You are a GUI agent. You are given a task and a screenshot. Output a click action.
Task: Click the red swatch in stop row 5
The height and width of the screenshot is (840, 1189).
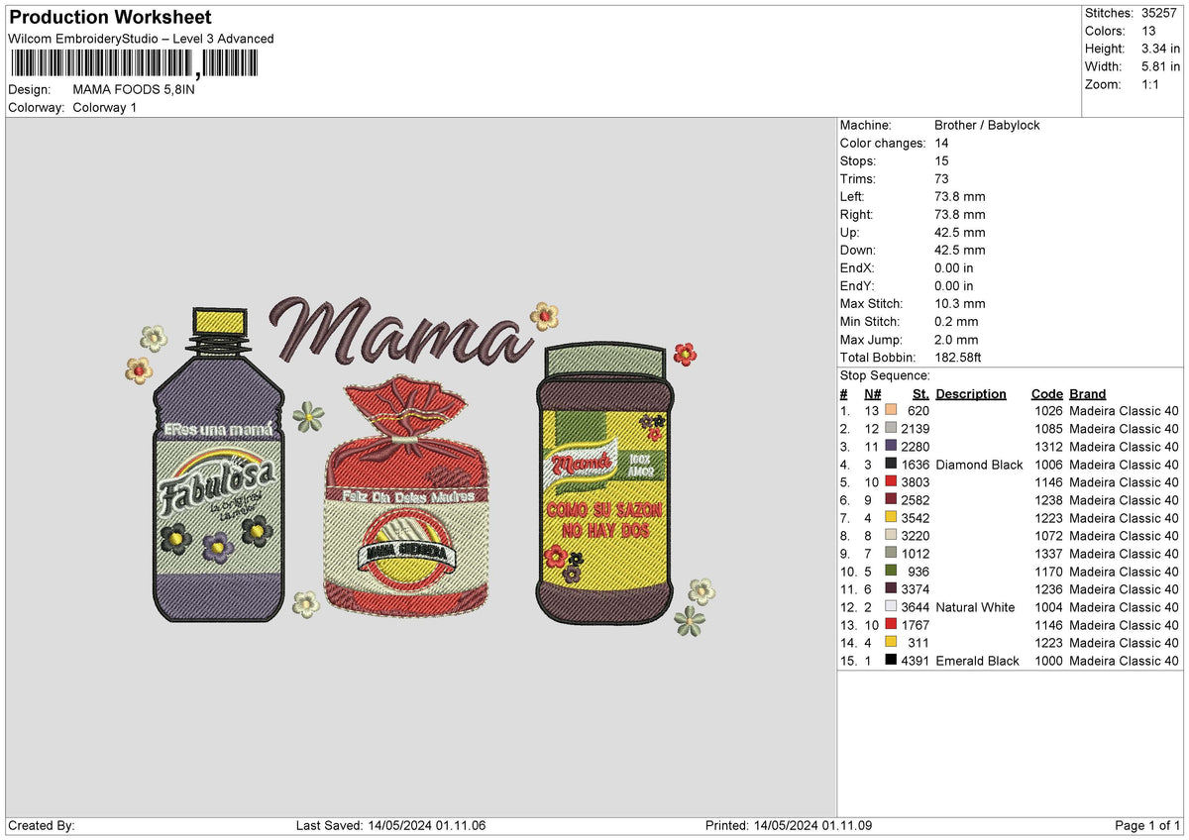tap(892, 482)
